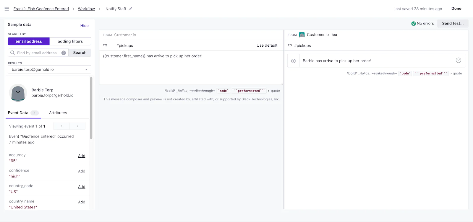
Task: Click the "65" accuracy value
Action: coord(13,161)
